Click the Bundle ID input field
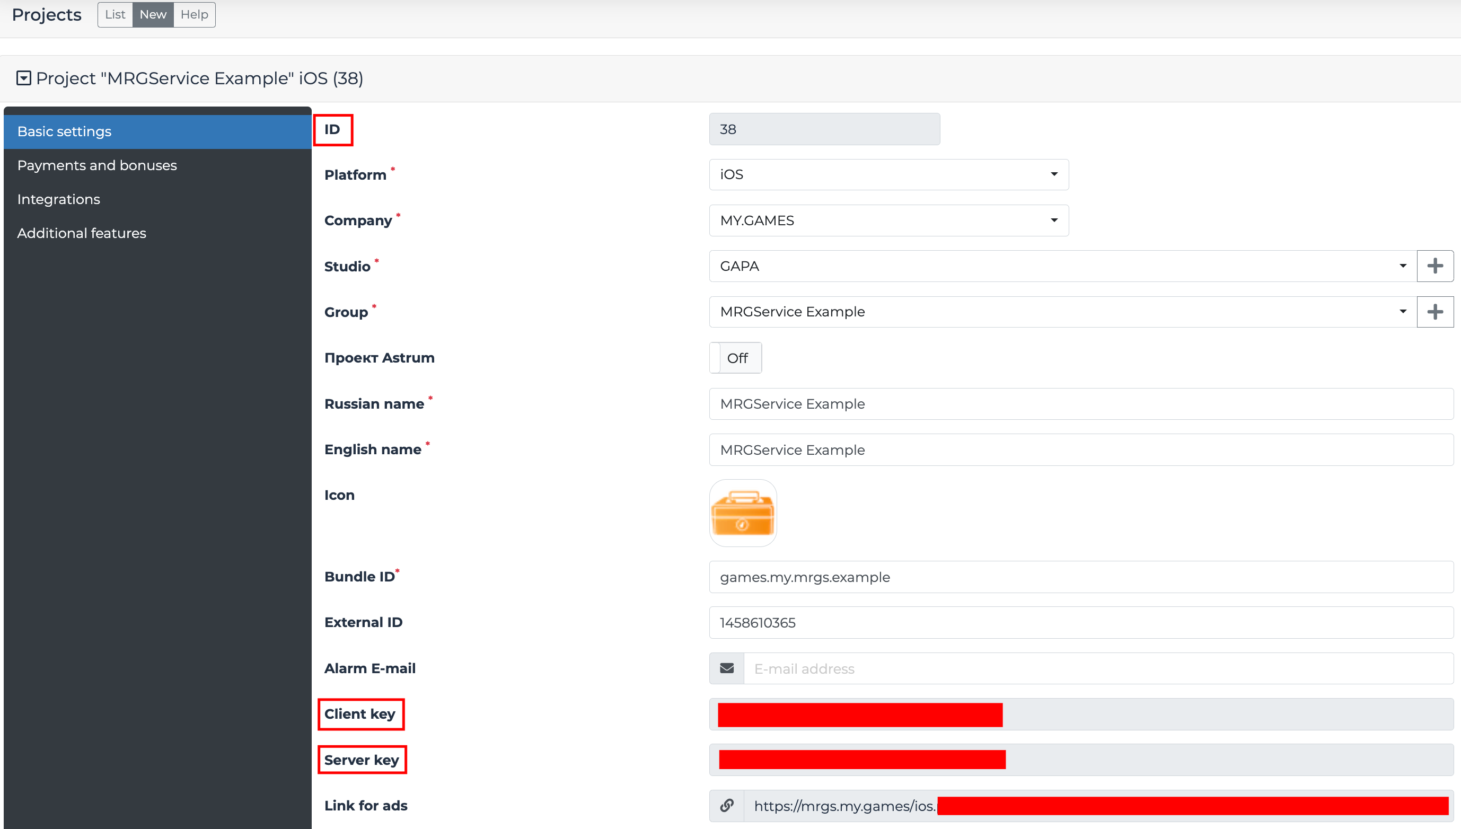1461x829 pixels. coord(1081,577)
